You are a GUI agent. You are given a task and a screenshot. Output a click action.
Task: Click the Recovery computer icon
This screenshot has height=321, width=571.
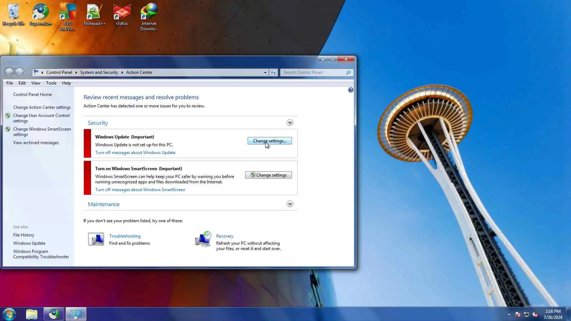(203, 239)
